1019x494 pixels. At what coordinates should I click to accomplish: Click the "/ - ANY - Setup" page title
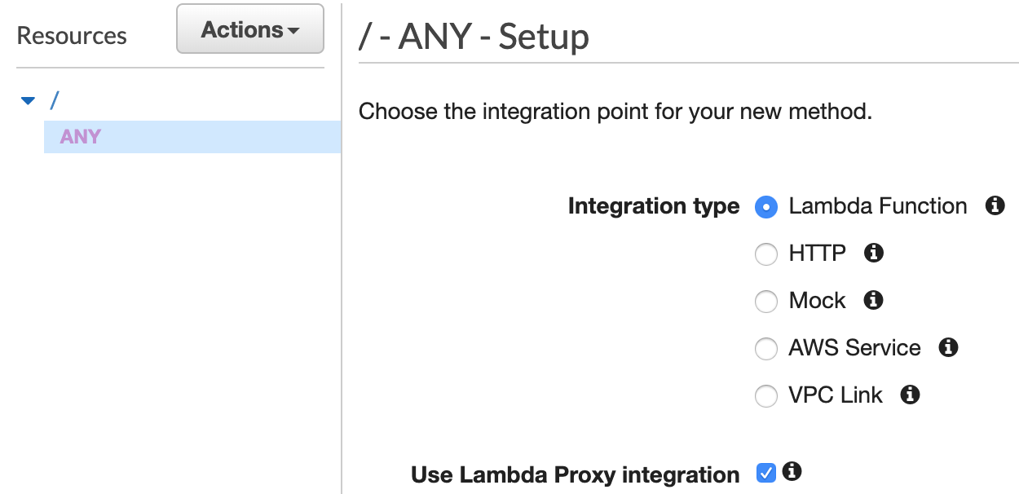pyautogui.click(x=473, y=36)
